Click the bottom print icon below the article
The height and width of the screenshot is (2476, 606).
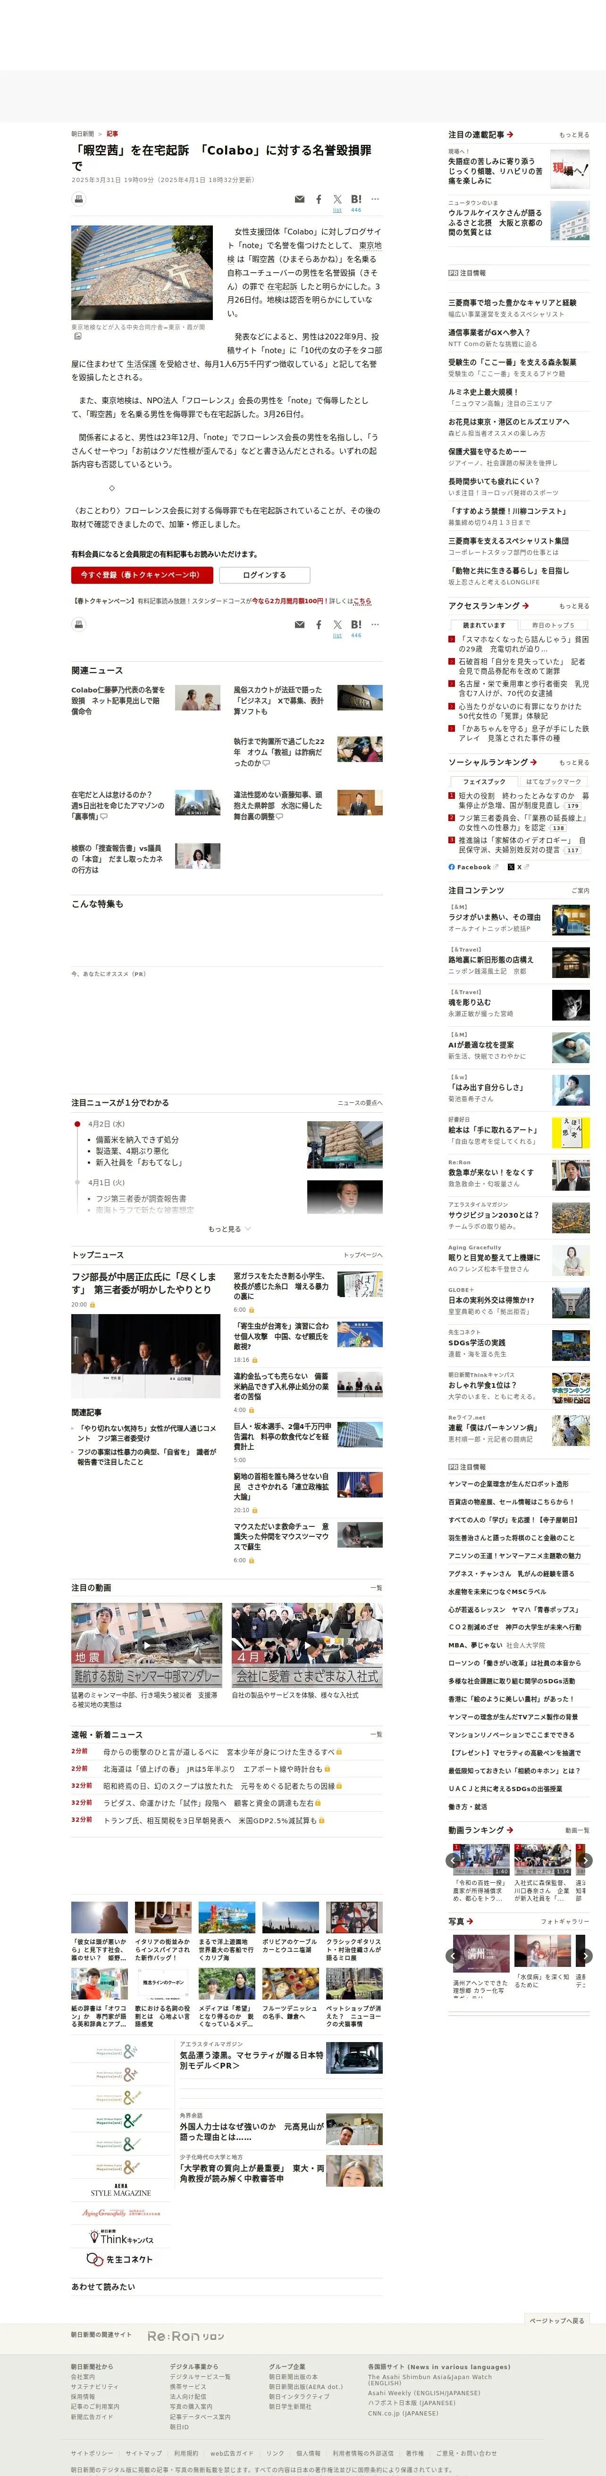pos(79,624)
